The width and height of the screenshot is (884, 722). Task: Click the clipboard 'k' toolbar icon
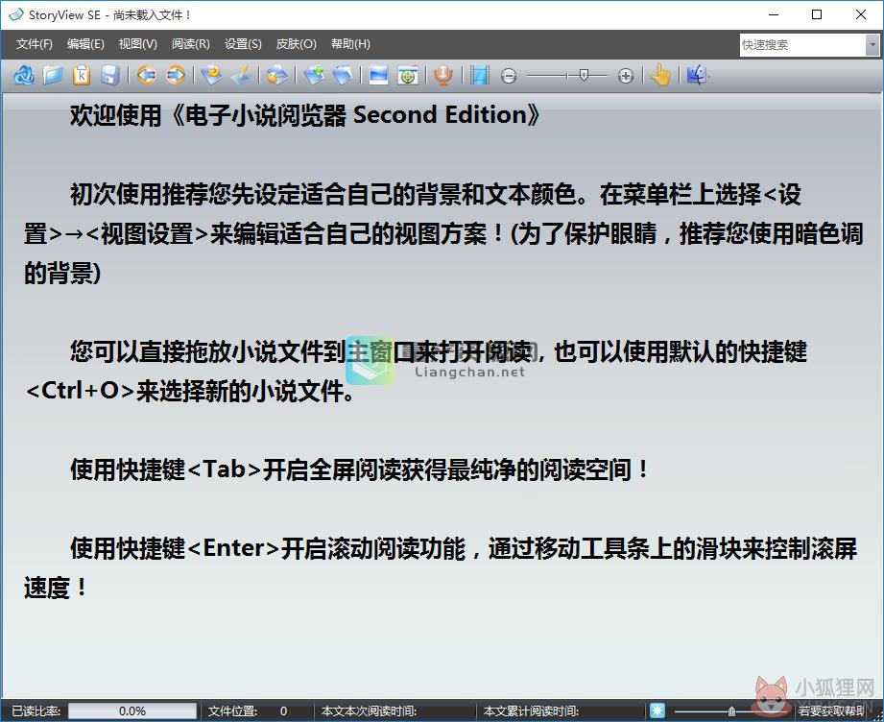pyautogui.click(x=82, y=75)
